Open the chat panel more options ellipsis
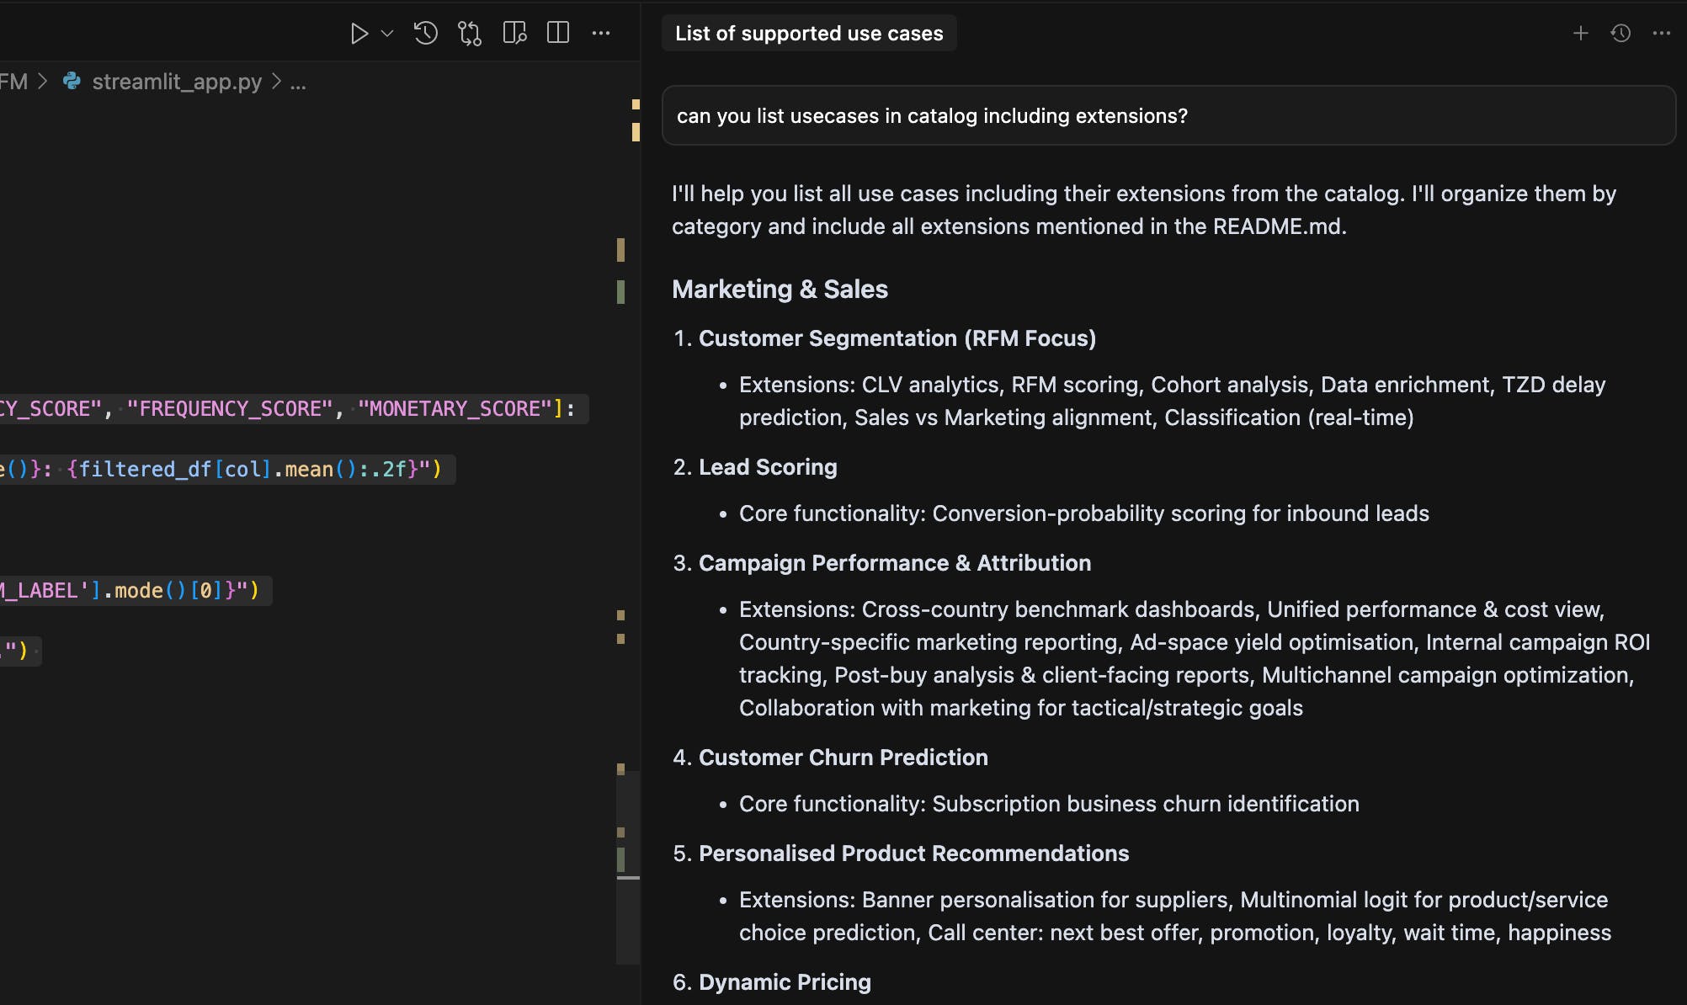 tap(1661, 34)
